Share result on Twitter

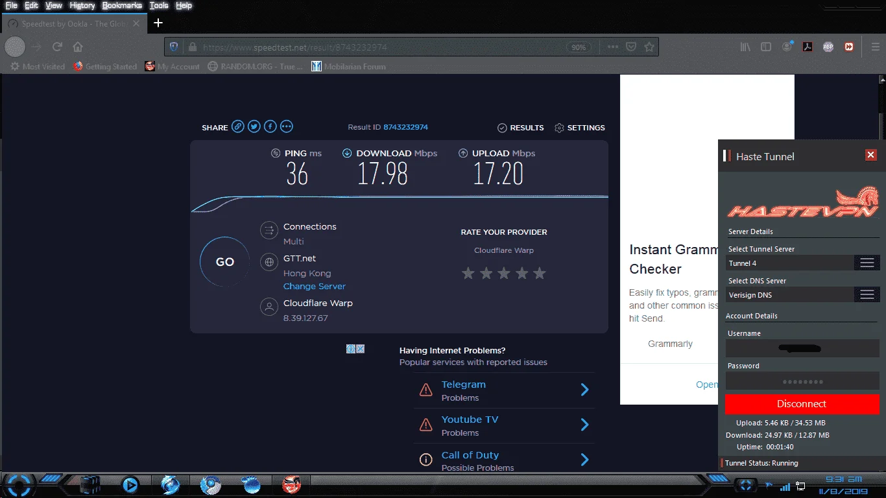pyautogui.click(x=254, y=126)
